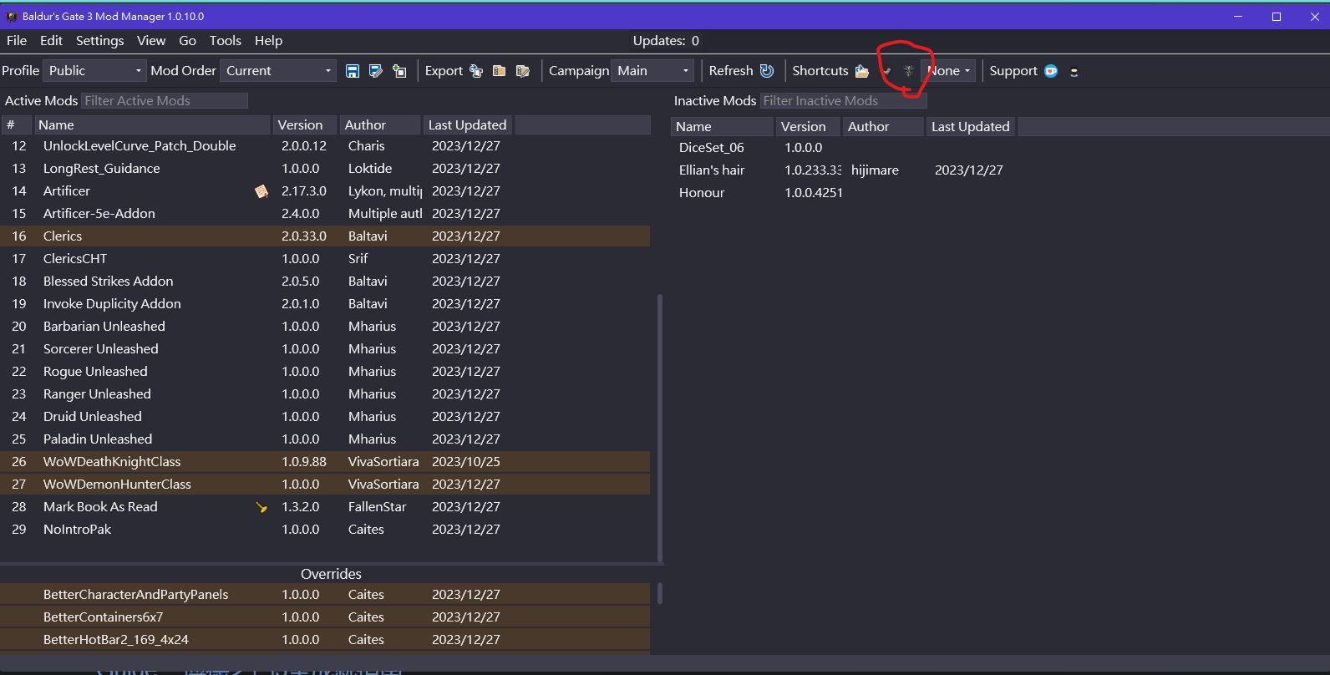Click the Filter Inactive Mods field
1330x675 pixels.
click(x=843, y=101)
